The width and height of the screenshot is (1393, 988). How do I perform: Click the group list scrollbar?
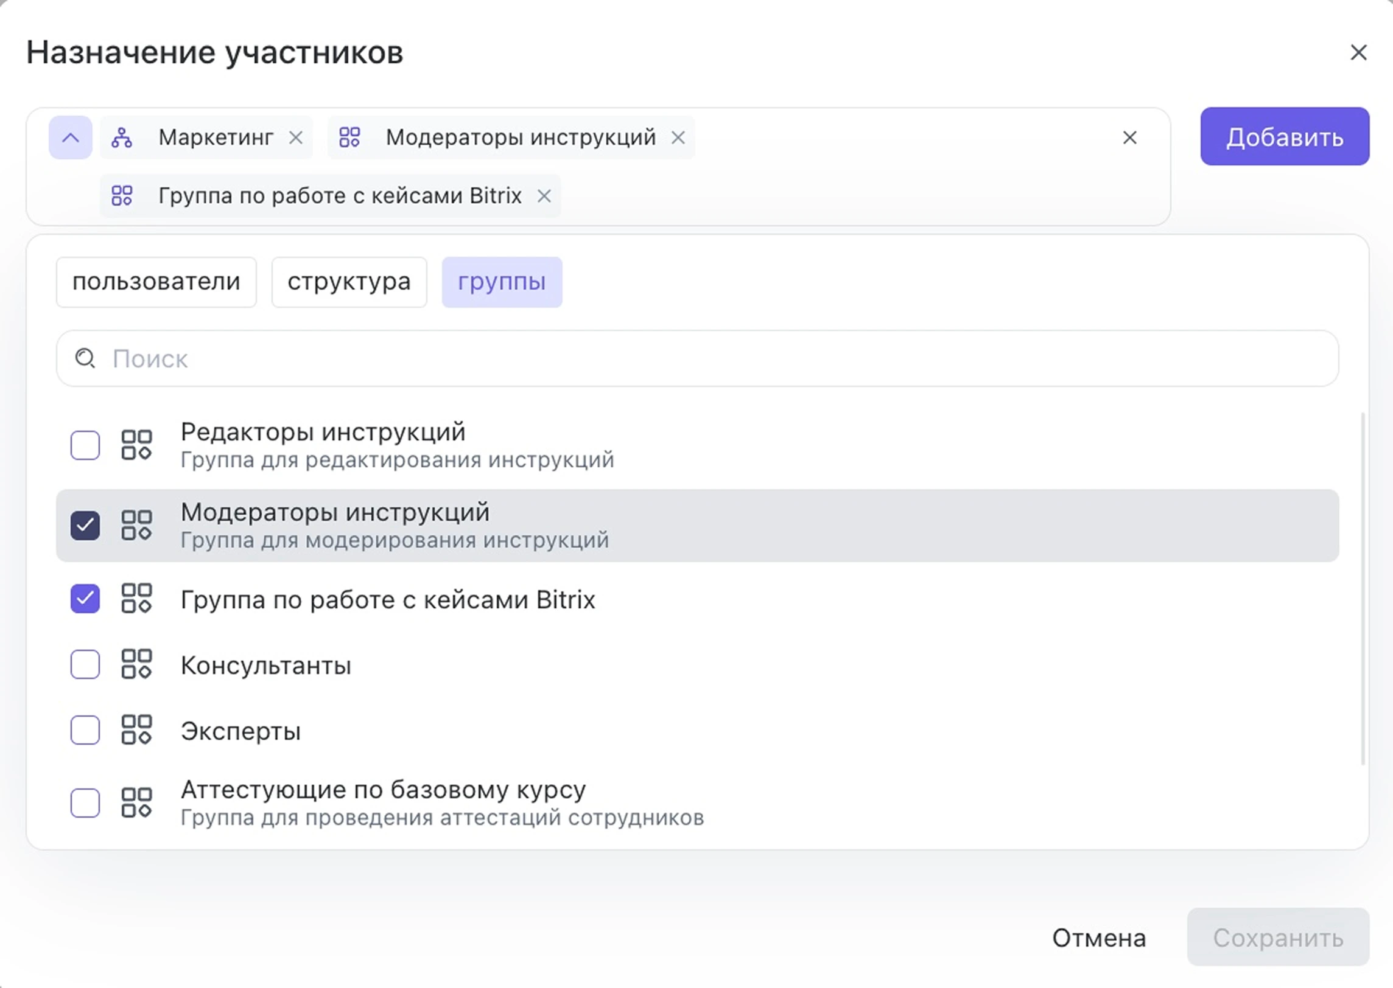[1363, 588]
